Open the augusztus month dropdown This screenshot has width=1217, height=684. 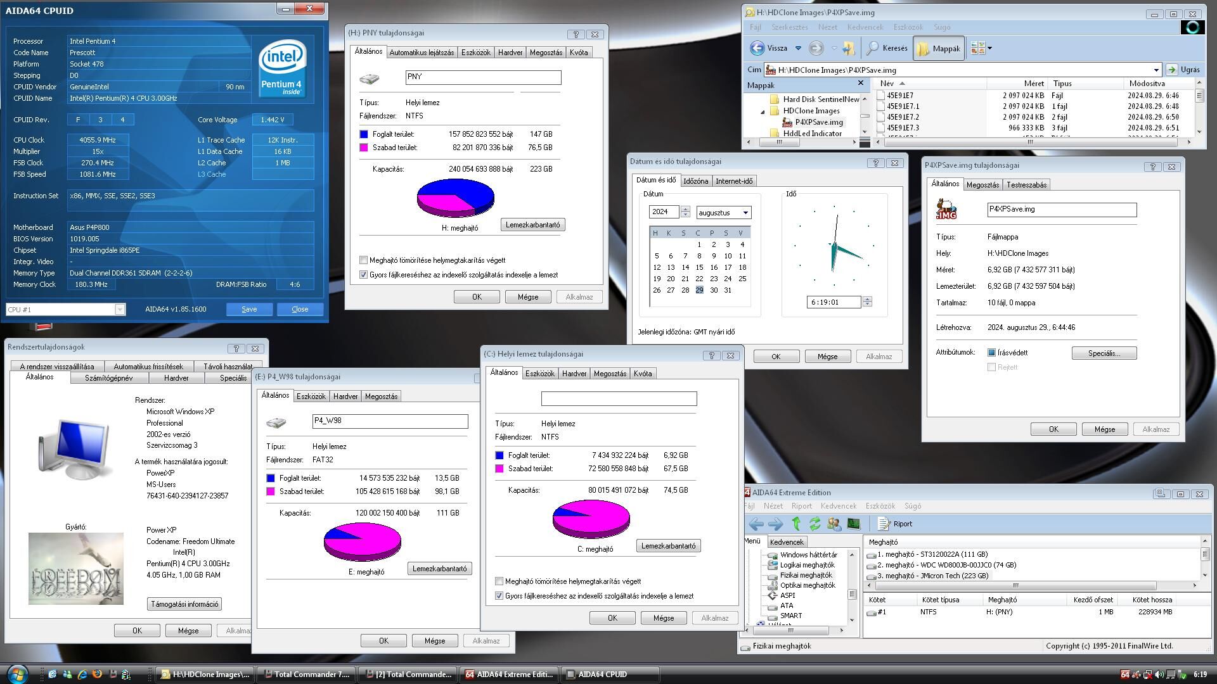pos(745,213)
